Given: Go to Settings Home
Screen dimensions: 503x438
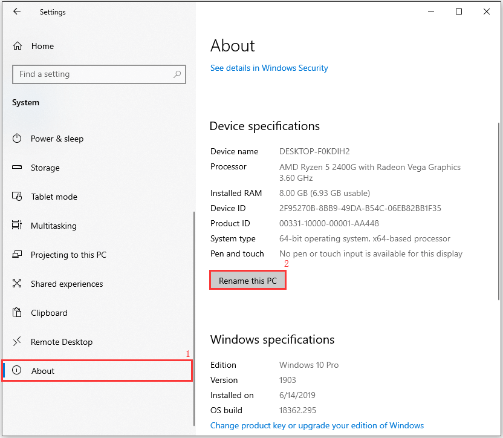Looking at the screenshot, I should (42, 46).
